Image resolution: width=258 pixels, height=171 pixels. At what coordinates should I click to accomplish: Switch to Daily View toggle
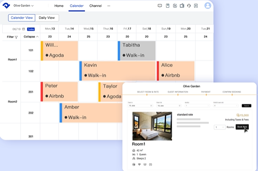(x=47, y=18)
